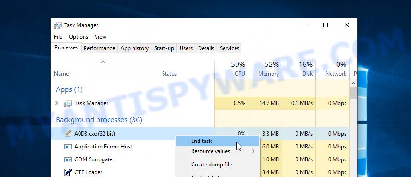Sort by the Name column header
This screenshot has height=177, width=411.
pyautogui.click(x=105, y=70)
